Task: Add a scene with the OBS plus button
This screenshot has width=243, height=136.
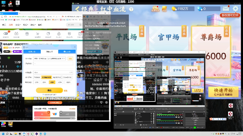Action: point(115,125)
